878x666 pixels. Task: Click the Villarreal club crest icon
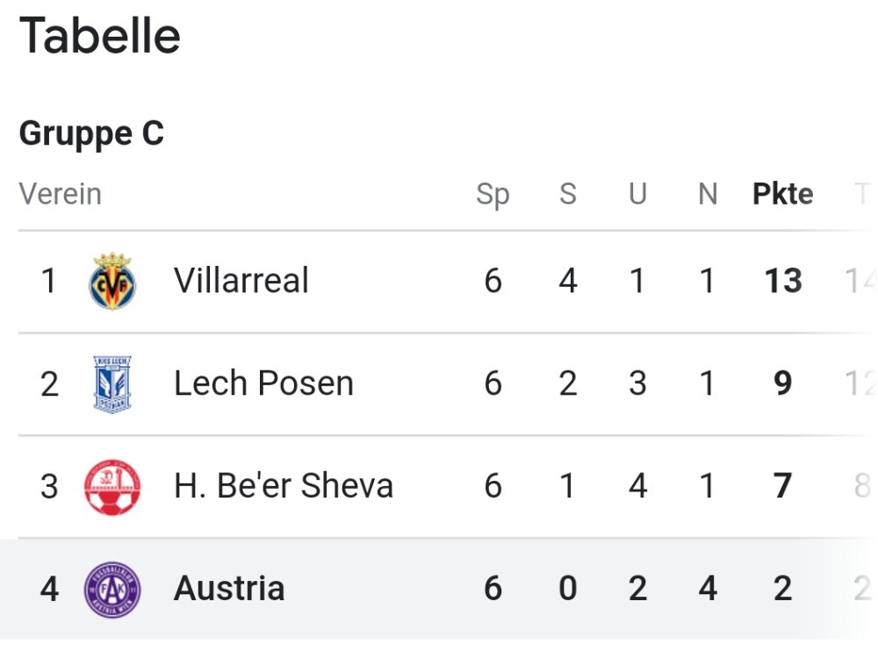pyautogui.click(x=112, y=282)
